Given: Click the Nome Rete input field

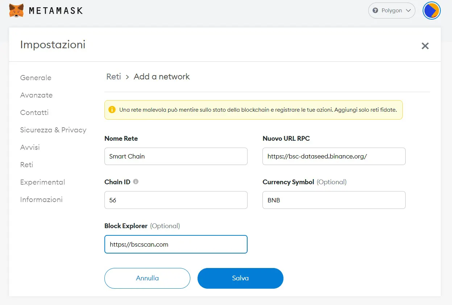Looking at the screenshot, I should click(x=176, y=156).
